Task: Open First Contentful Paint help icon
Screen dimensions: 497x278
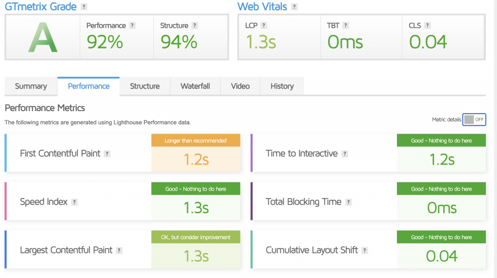Action: (x=107, y=154)
